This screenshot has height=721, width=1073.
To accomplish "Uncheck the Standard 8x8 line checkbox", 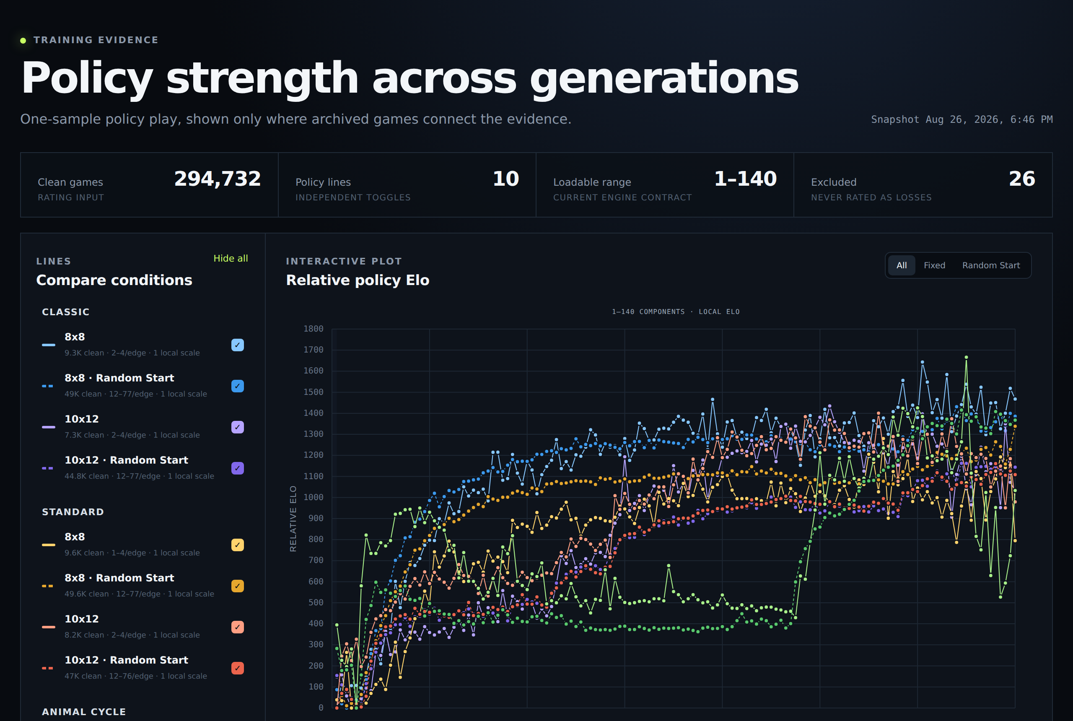I will click(237, 545).
